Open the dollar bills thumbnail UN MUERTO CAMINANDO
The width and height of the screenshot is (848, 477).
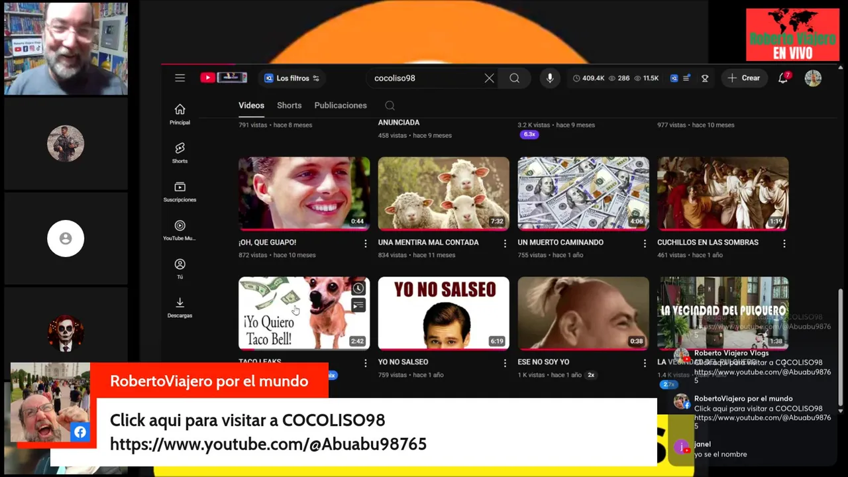click(x=583, y=193)
